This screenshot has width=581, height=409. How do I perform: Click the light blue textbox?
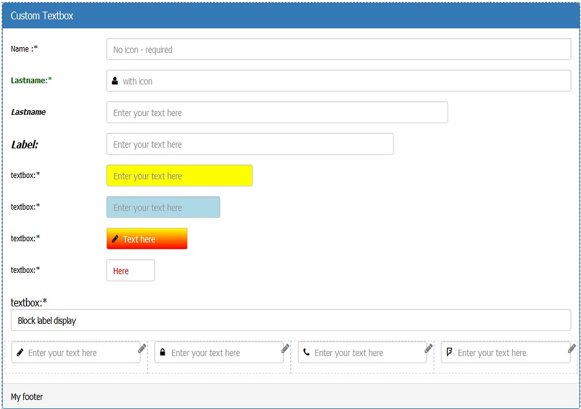click(x=163, y=207)
